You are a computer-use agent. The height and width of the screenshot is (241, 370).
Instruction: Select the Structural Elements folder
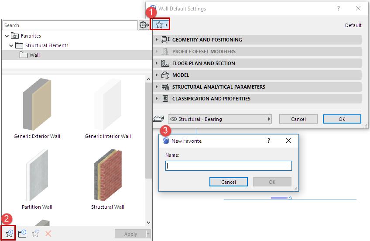[47, 45]
